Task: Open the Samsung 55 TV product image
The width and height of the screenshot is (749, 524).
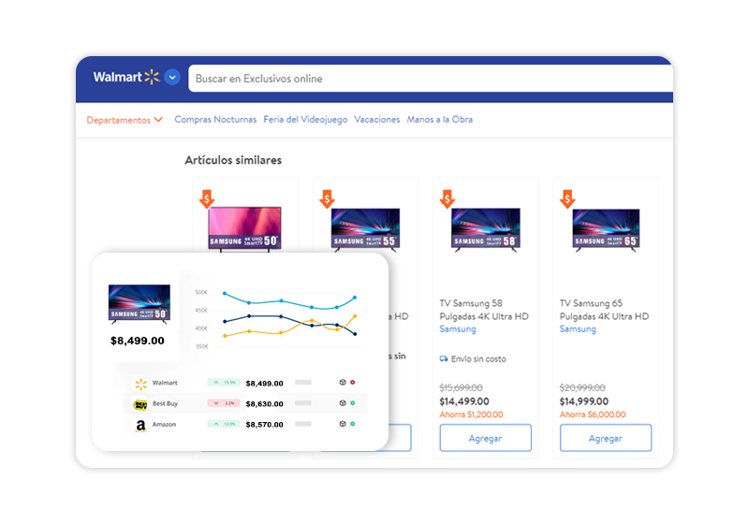Action: tap(365, 229)
